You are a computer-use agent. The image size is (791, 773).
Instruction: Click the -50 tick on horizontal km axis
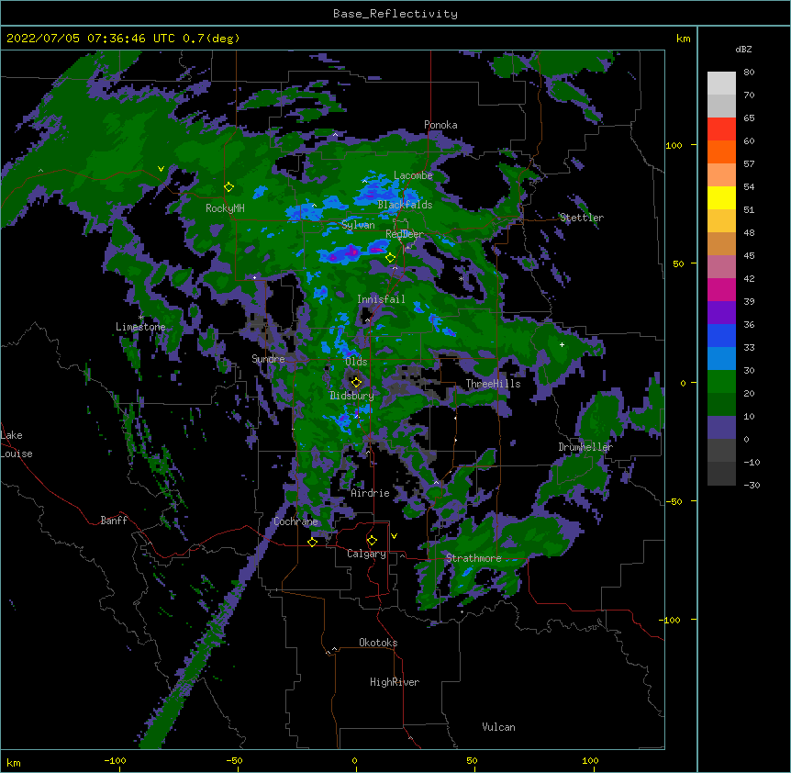(234, 760)
